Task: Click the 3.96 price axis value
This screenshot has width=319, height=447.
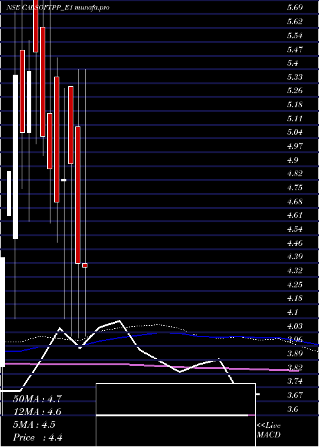Action: click(x=295, y=340)
